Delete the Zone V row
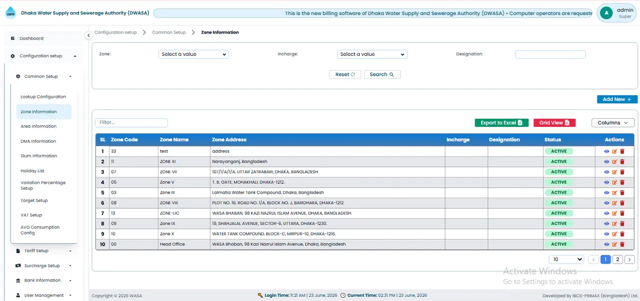 point(622,182)
